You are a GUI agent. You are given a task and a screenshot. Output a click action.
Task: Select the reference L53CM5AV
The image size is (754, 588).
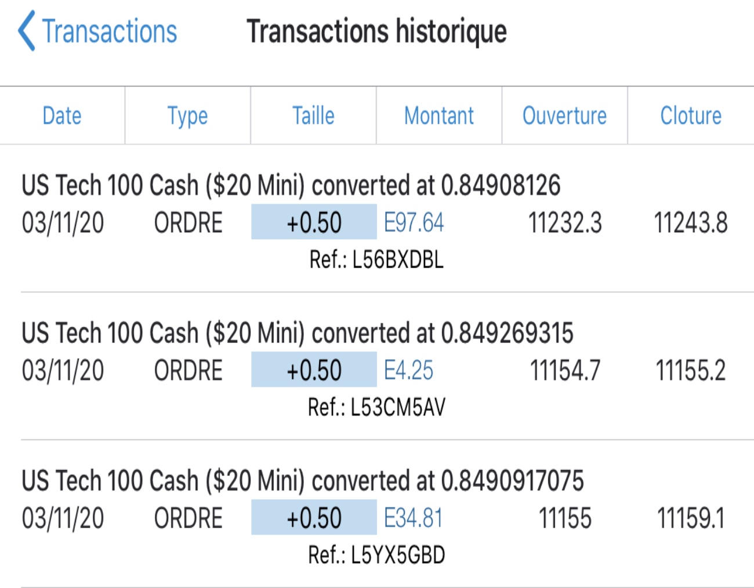[x=376, y=407]
